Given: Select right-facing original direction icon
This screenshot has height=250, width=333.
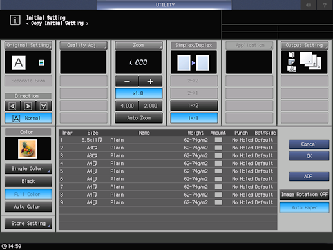Looking at the screenshot, I should [28, 106].
